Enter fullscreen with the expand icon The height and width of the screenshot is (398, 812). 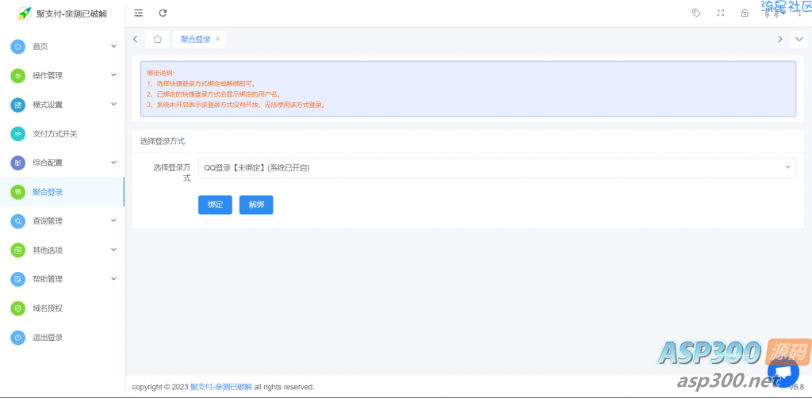click(720, 13)
